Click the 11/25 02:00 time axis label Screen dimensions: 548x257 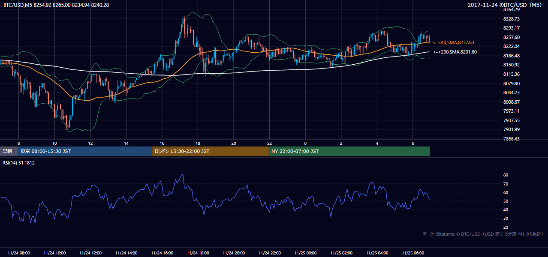point(341,253)
